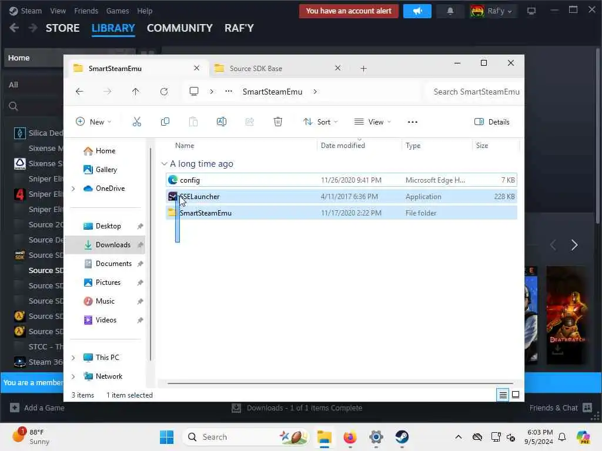602x451 pixels.
Task: Add a new File Explorer tab
Action: pyautogui.click(x=363, y=69)
